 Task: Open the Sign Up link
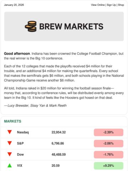[111, 5]
